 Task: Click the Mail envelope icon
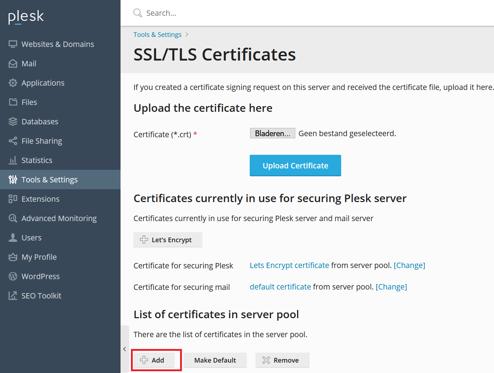(x=13, y=63)
